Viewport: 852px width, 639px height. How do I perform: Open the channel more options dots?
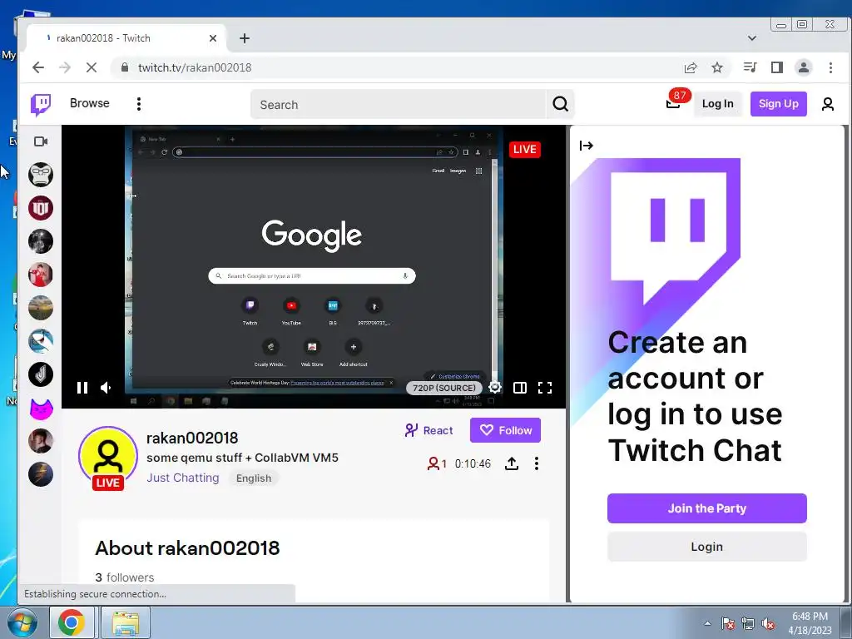click(537, 463)
